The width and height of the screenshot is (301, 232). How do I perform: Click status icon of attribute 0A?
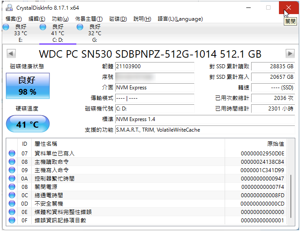click(x=12, y=178)
